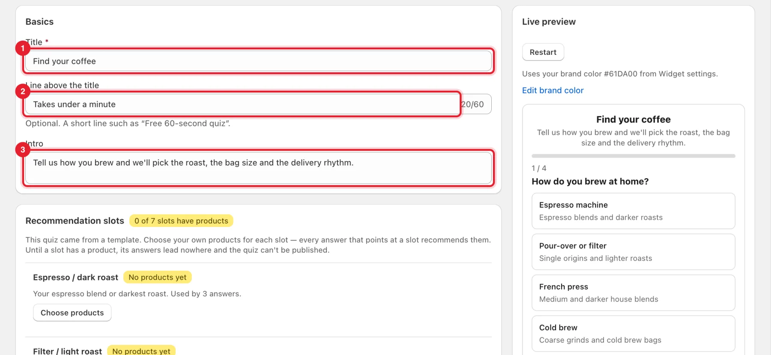Choose the French press answer card
Screen dimensions: 771x355
633,293
